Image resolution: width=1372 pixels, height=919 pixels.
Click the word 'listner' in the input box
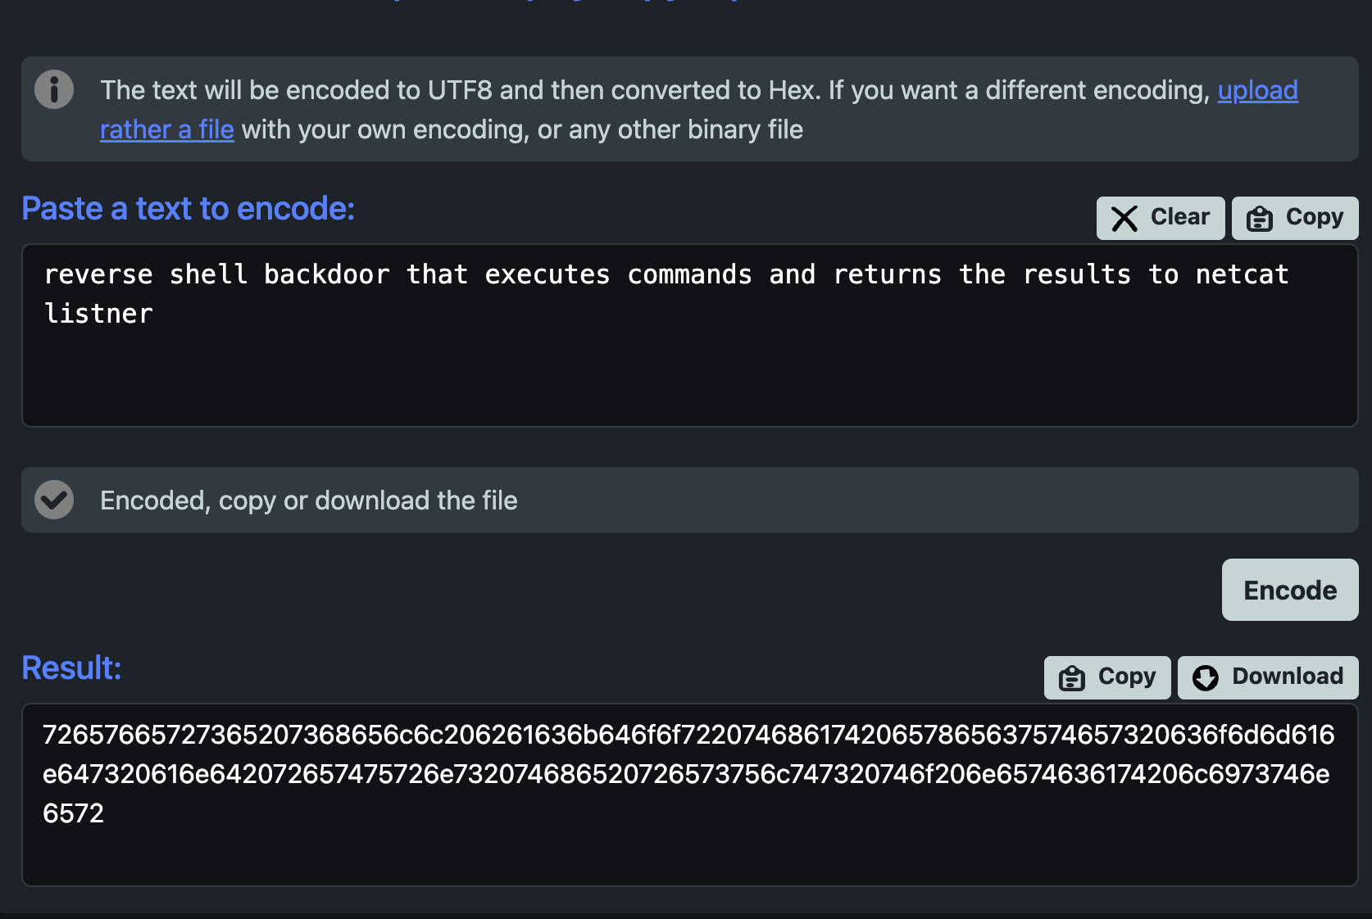(98, 314)
